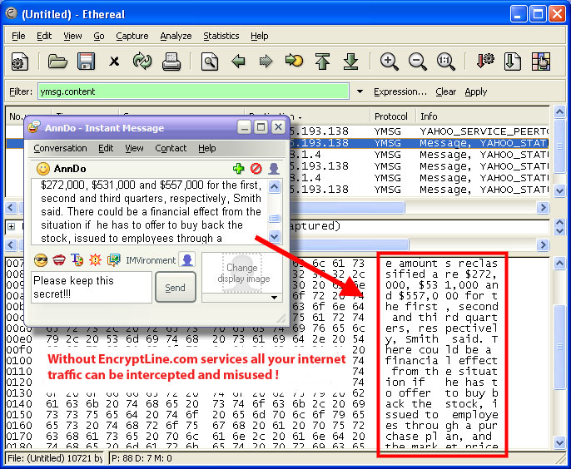
Task: Open the File menu in Ethereal
Action: [x=18, y=36]
